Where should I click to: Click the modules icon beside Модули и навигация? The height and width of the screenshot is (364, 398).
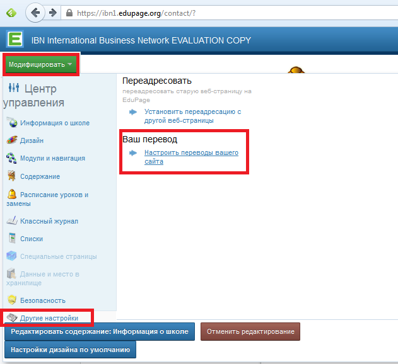[x=12, y=158]
